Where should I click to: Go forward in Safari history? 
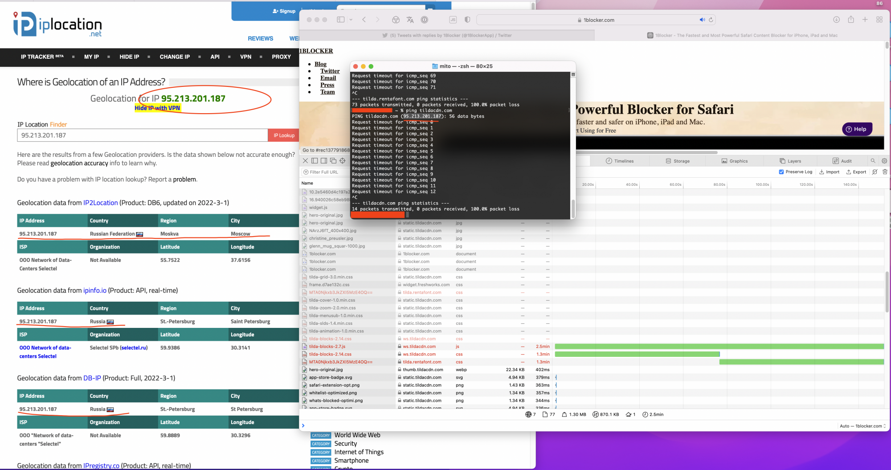coord(378,20)
